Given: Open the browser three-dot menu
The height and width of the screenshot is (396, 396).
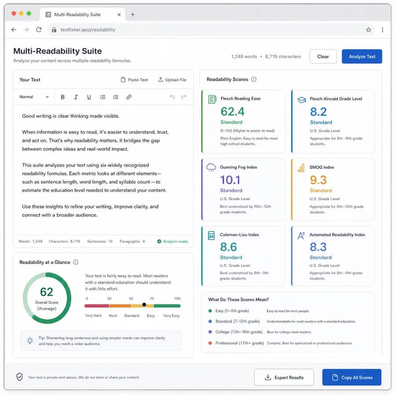Looking at the screenshot, I should click(x=382, y=29).
